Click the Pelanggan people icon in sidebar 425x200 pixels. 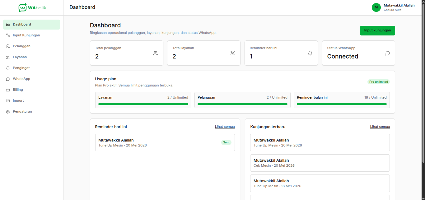(8, 46)
